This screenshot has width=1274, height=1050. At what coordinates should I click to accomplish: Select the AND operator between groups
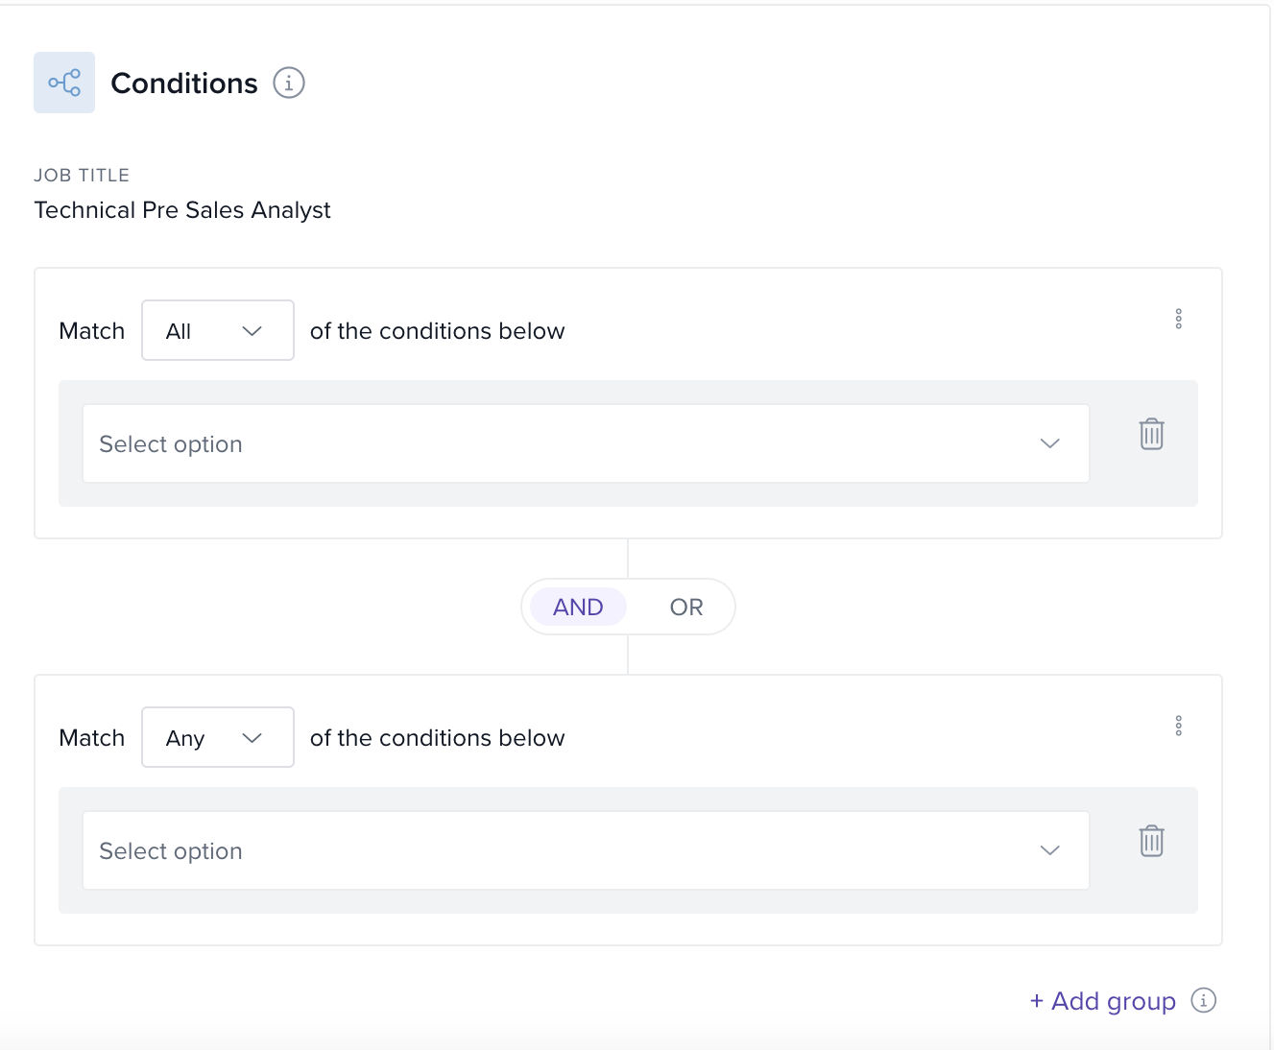coord(578,607)
